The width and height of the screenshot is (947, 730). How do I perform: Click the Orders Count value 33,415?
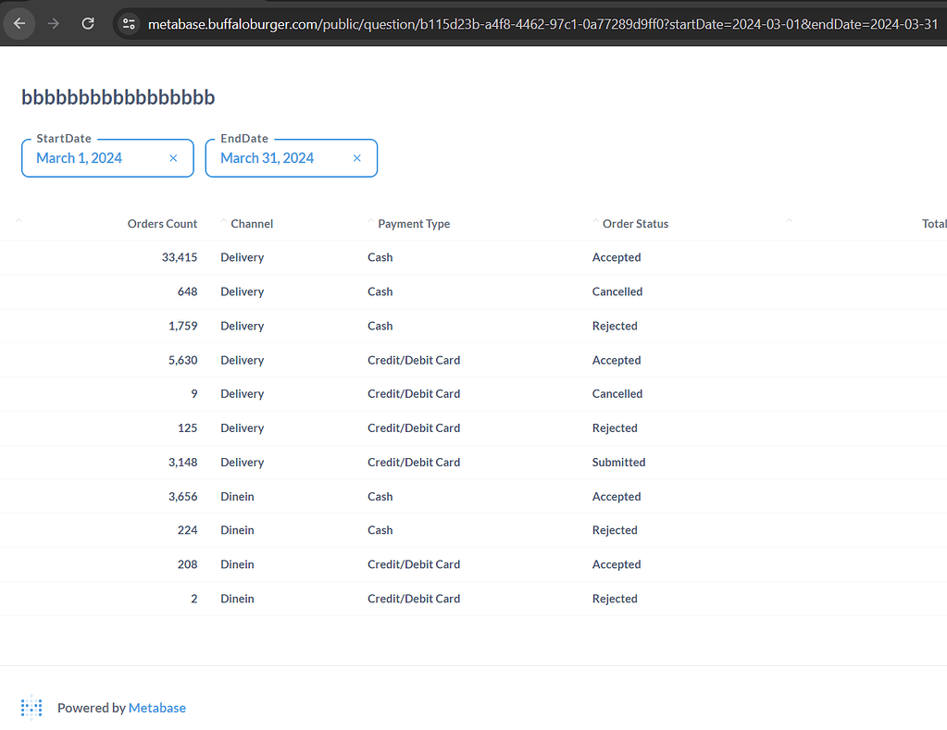pos(180,257)
